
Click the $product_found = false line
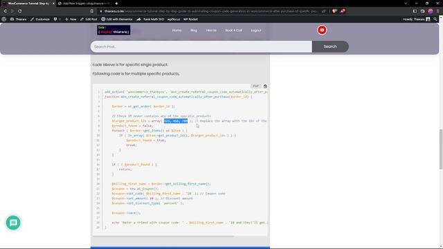pyautogui.click(x=132, y=126)
